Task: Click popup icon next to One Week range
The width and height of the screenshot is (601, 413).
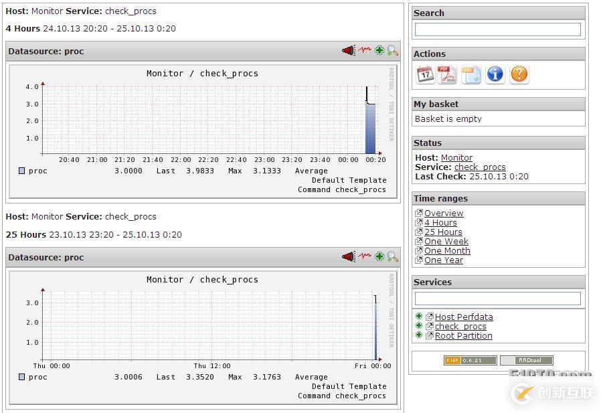Action: pos(419,241)
